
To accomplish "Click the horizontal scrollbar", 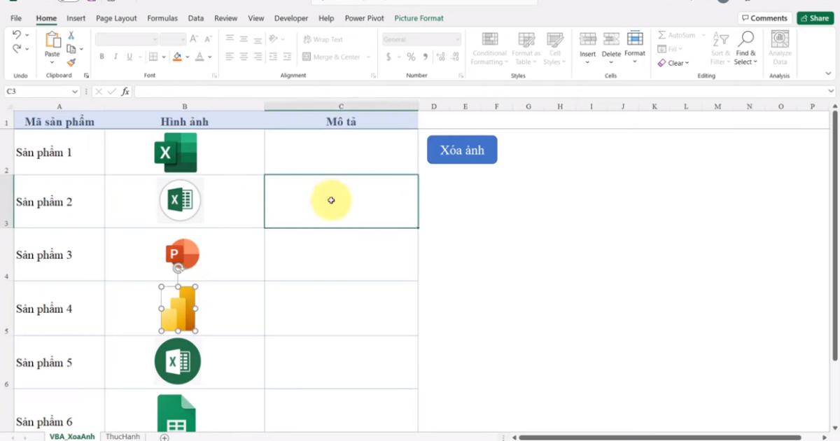I will click(x=659, y=437).
